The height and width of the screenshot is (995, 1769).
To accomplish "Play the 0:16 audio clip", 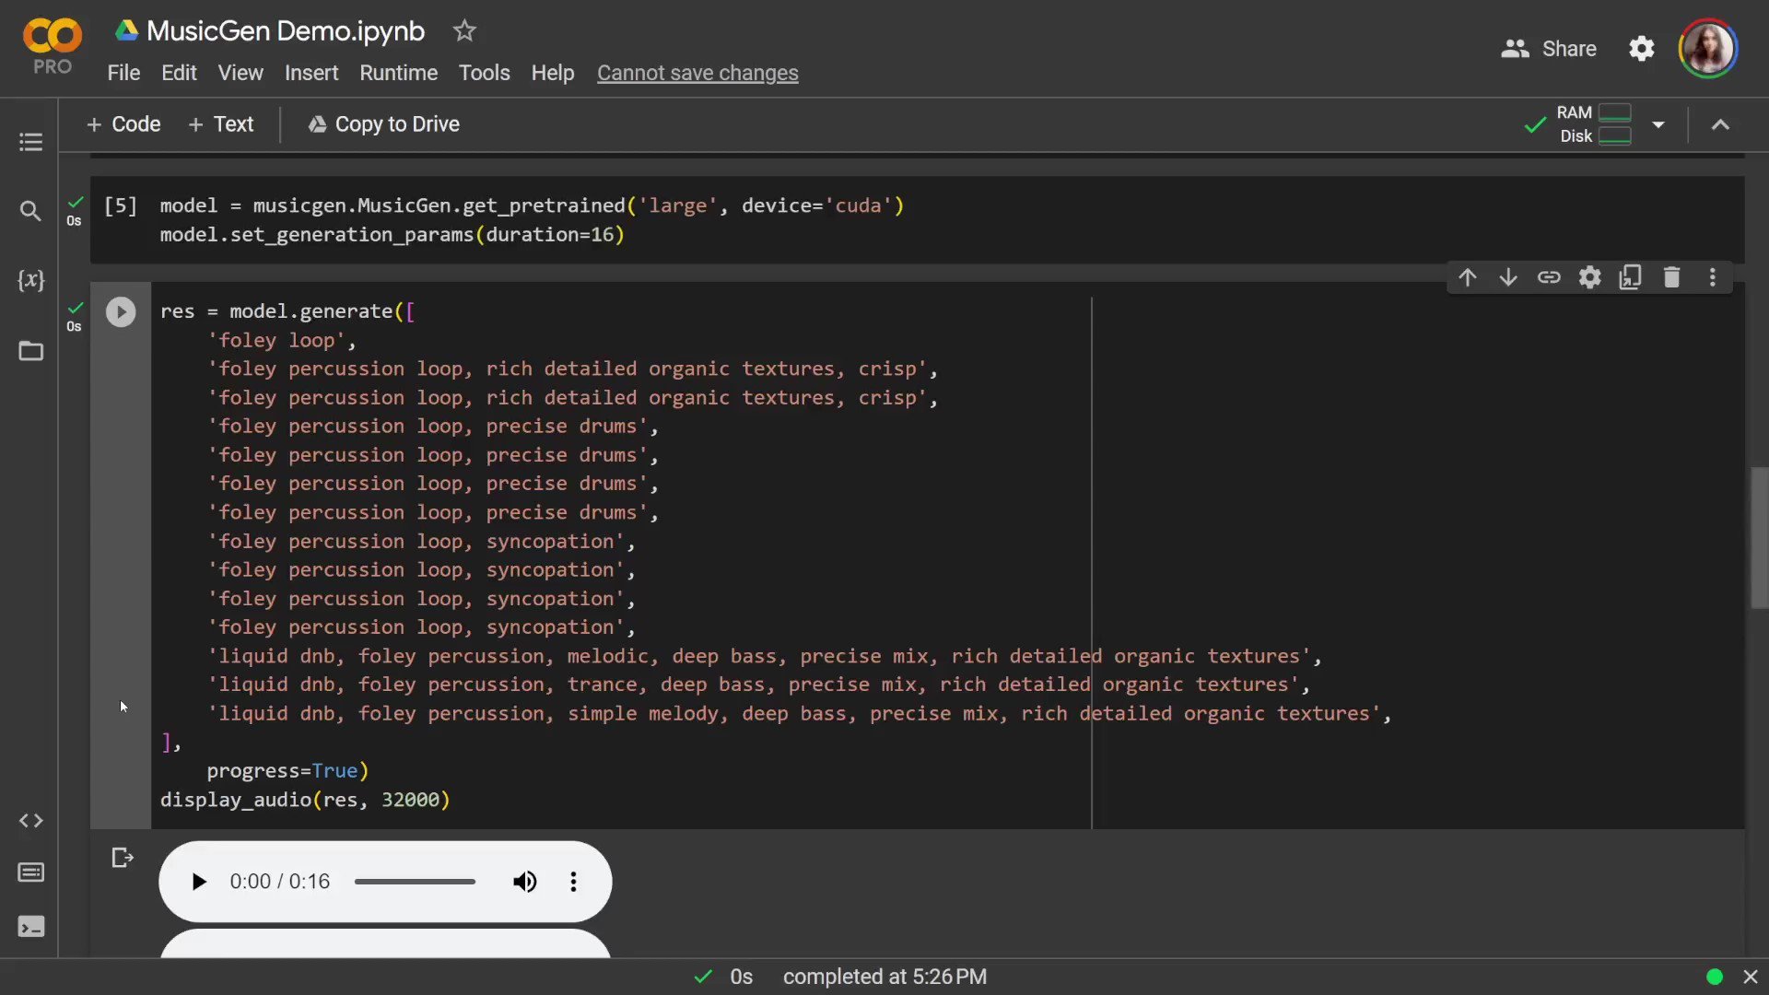I will click(x=199, y=882).
